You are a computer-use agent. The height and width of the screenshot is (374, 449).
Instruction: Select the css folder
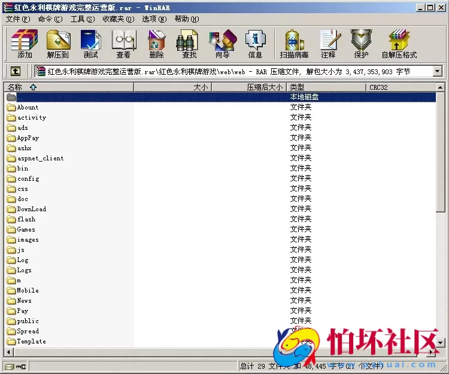click(17, 189)
